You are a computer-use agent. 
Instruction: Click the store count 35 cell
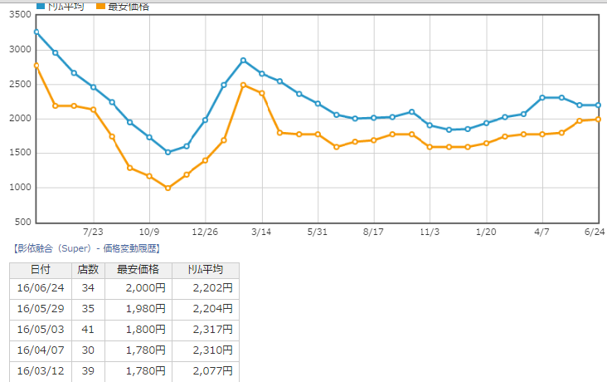tap(88, 309)
